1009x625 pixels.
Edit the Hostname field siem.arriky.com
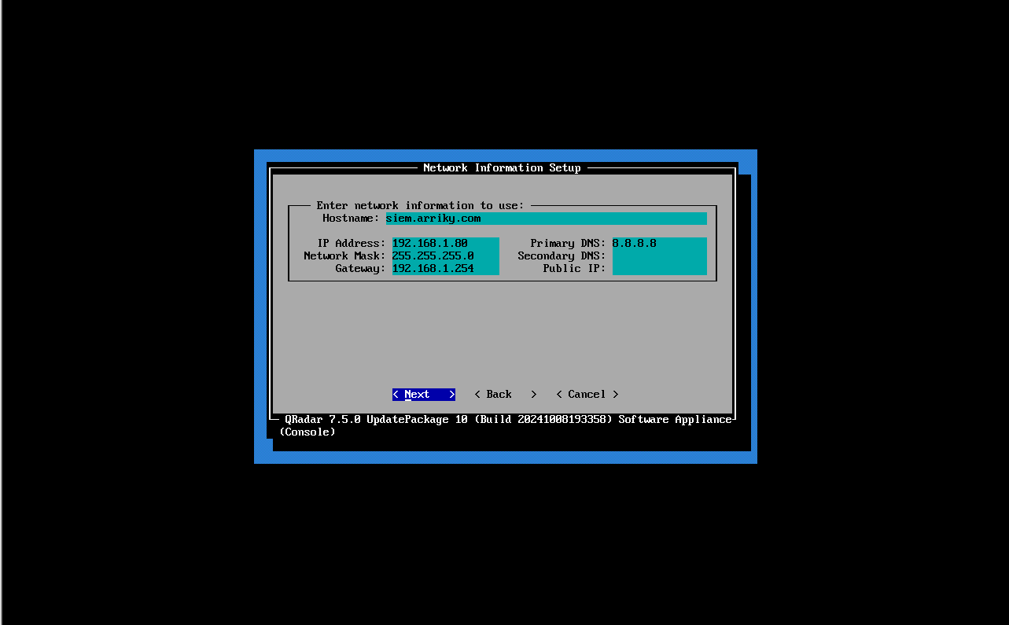coord(547,219)
